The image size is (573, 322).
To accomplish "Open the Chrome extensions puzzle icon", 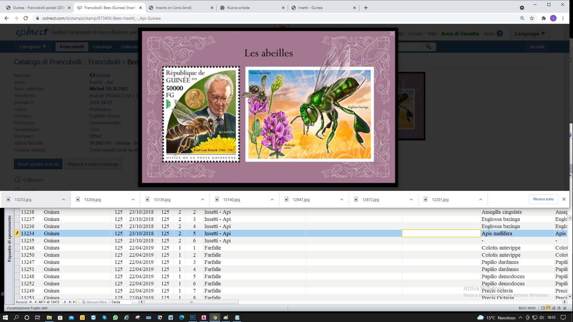I will (x=544, y=18).
